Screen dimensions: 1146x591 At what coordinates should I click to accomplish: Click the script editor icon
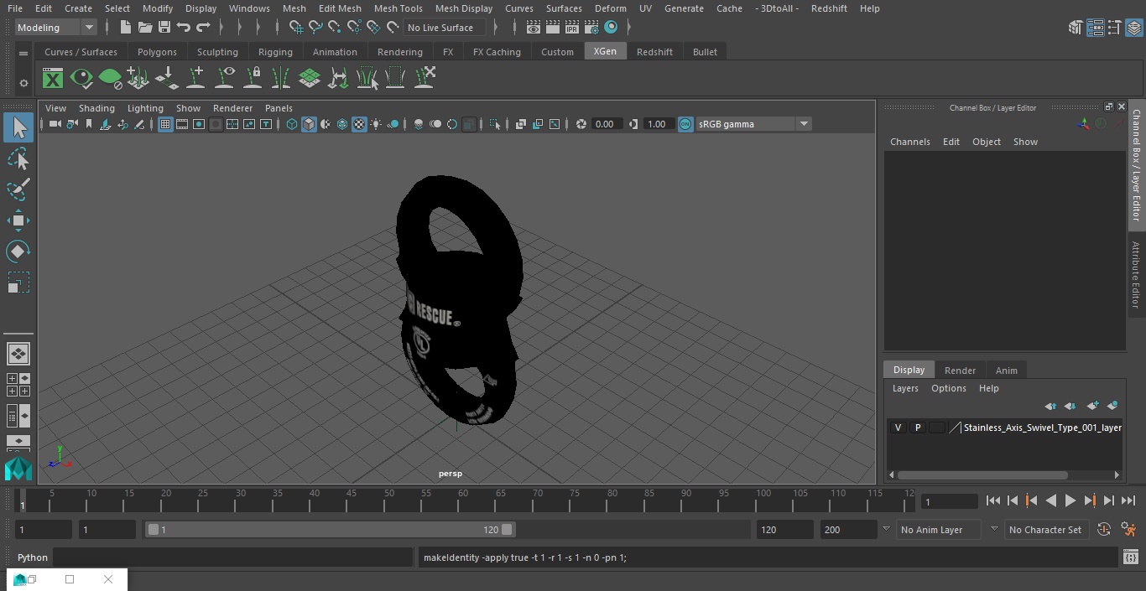click(x=1130, y=557)
